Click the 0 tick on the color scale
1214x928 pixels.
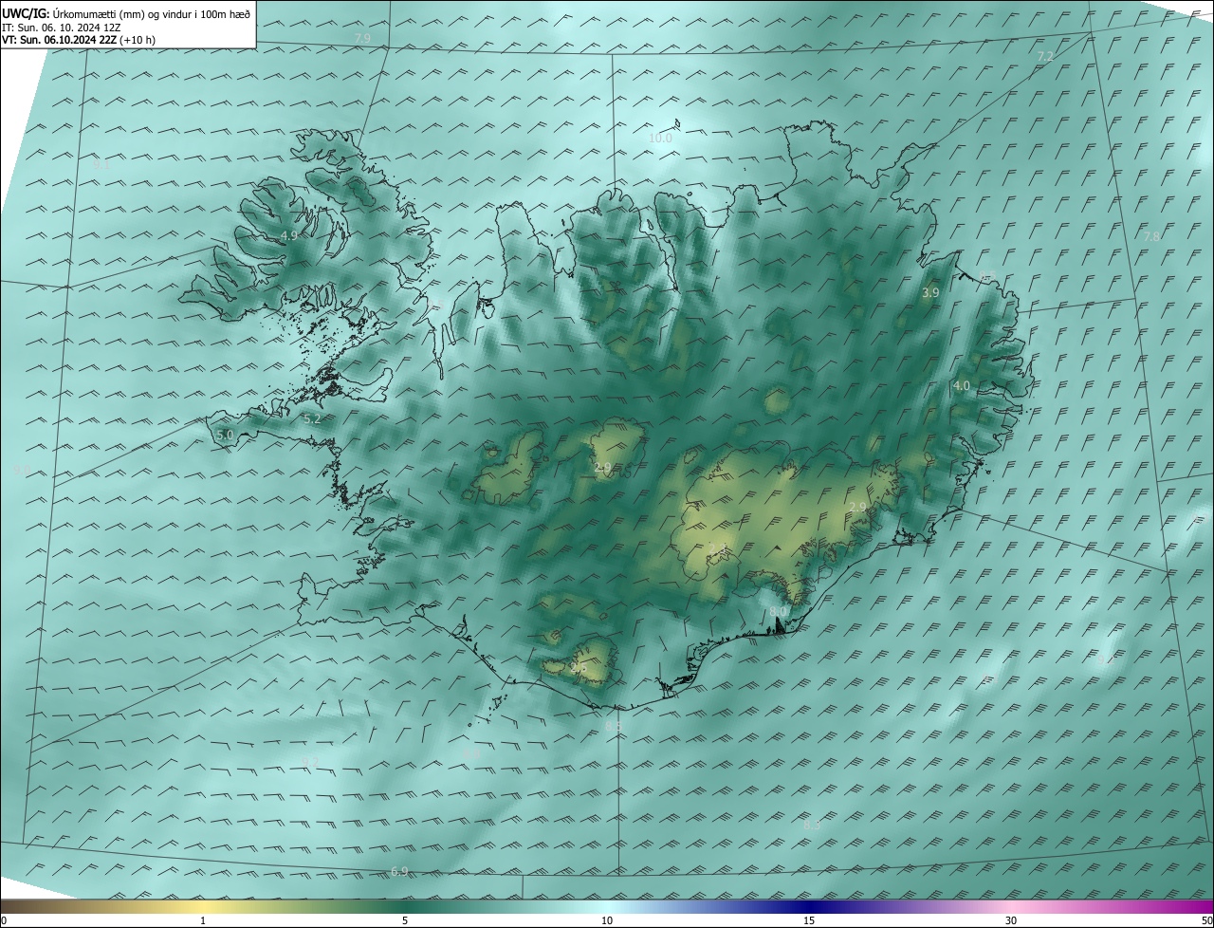[x=4, y=920]
